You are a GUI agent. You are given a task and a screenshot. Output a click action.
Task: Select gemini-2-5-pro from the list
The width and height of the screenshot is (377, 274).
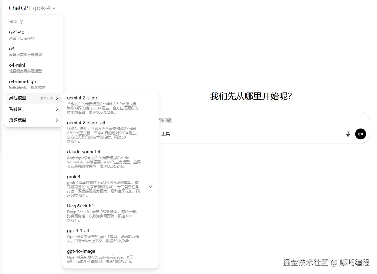point(110,105)
